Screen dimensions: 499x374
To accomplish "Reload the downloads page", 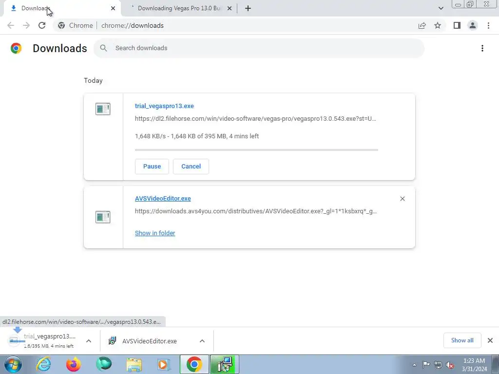I will tap(42, 25).
